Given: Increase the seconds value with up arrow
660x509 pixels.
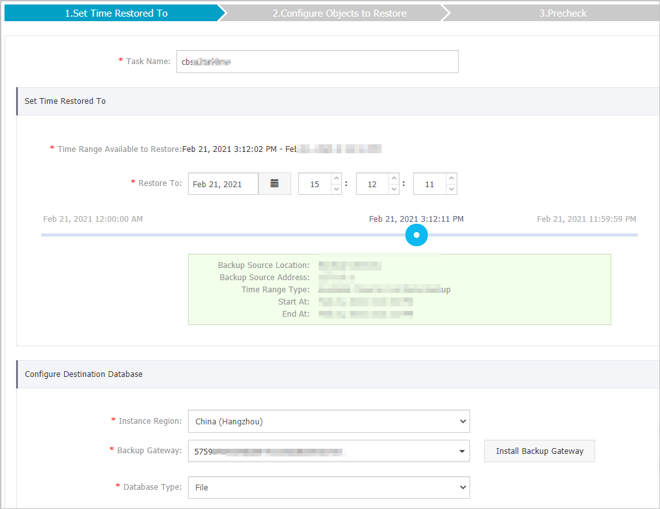Looking at the screenshot, I should pos(452,178).
